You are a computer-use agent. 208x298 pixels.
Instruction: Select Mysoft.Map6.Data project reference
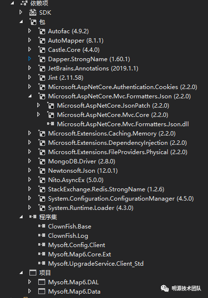(74, 291)
